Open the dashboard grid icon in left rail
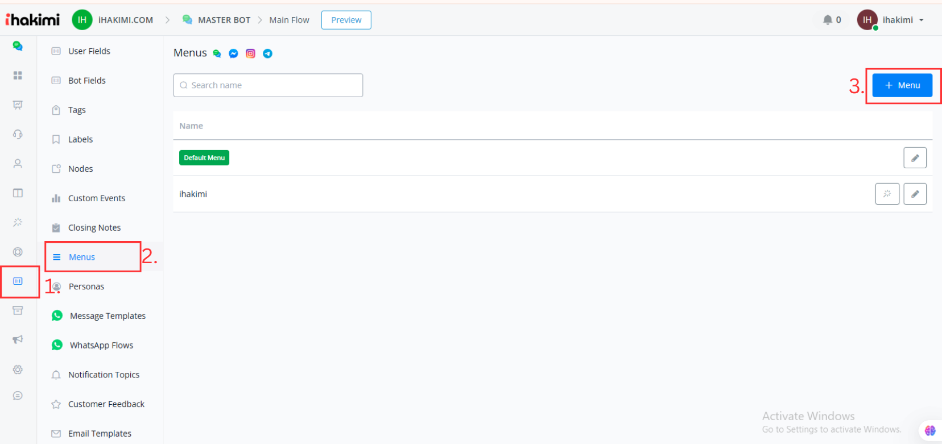942x444 pixels. [18, 75]
